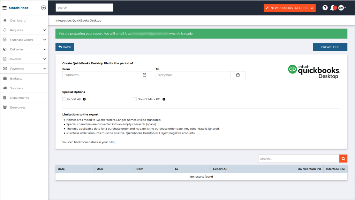Click the Create File button
The height and width of the screenshot is (200, 355).
pyautogui.click(x=330, y=47)
